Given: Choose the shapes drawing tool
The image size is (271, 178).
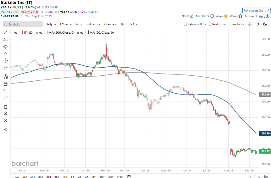Looking at the screenshot, I should 6,46.
